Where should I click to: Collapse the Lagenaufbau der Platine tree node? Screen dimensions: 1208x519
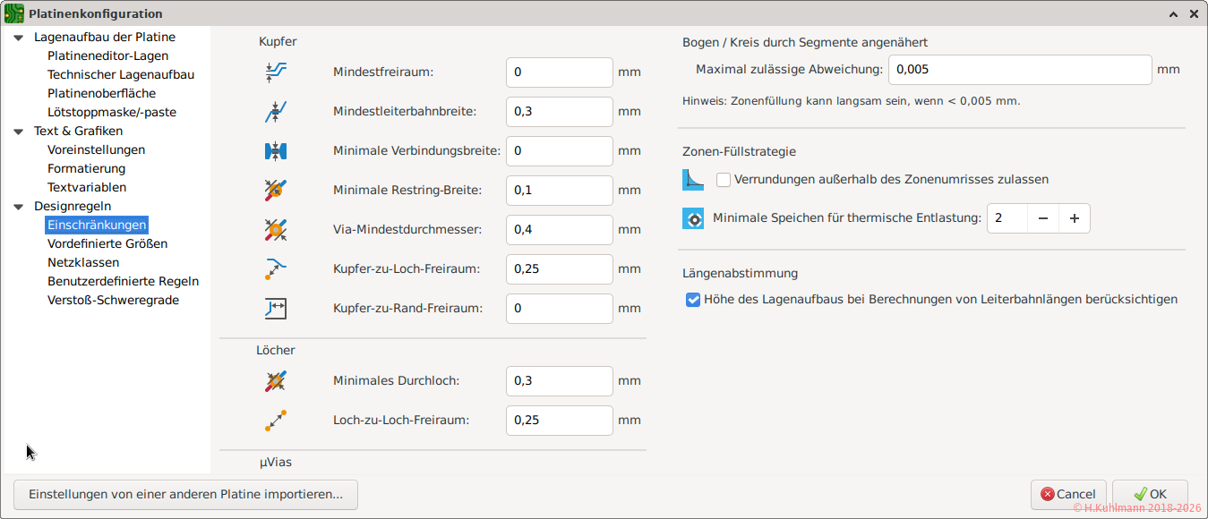18,38
